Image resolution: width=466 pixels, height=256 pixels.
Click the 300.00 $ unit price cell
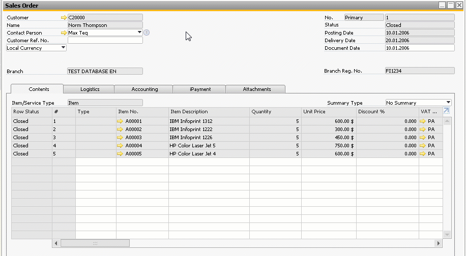(329, 130)
